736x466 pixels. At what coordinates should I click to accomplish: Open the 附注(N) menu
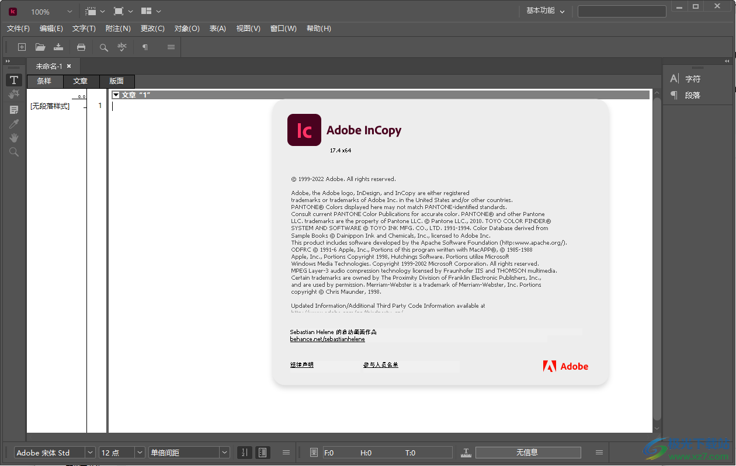point(118,29)
